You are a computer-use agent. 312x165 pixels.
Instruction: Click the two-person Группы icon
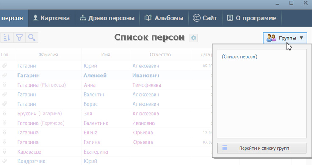coord(271,38)
